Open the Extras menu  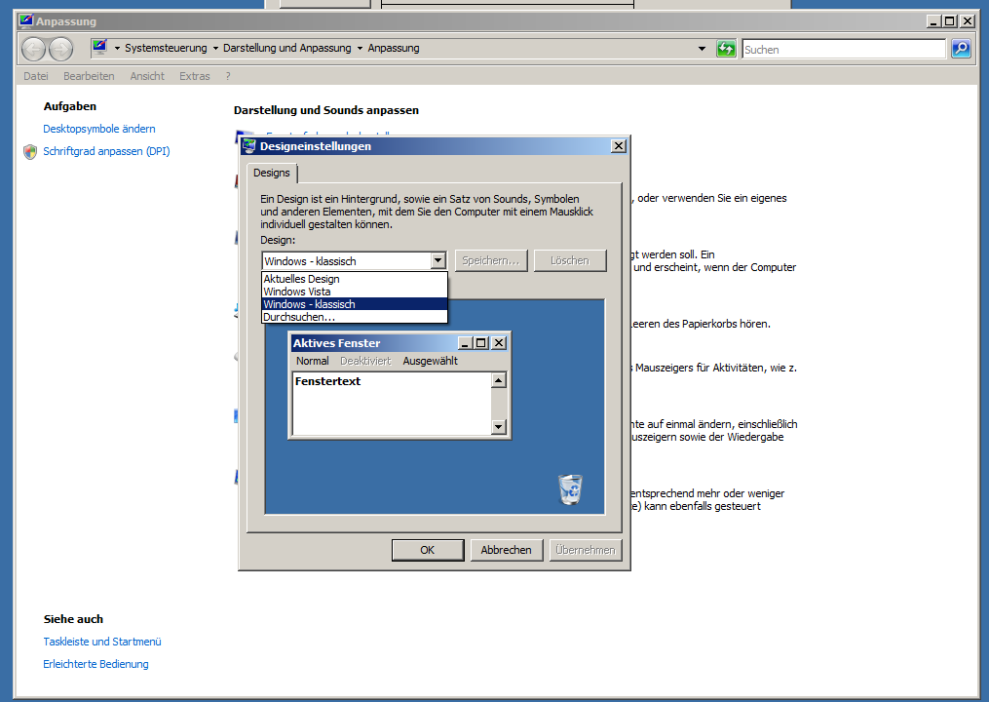pos(194,76)
